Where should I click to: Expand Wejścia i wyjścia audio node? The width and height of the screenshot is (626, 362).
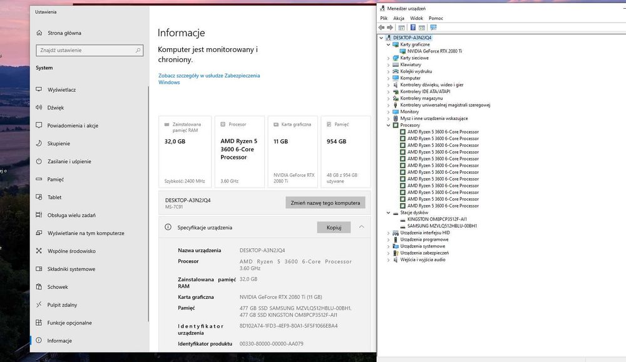(388, 260)
